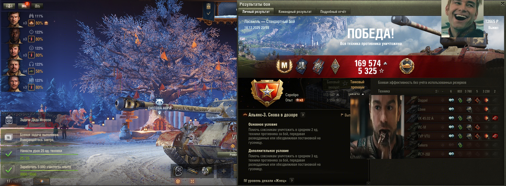Viewport: 506px width, 186px height.
Task: Click the scrollbar down arrow in results panel
Action: tap(368, 183)
